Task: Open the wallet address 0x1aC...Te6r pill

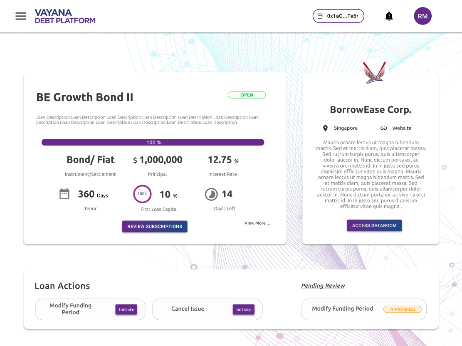Action: [338, 16]
